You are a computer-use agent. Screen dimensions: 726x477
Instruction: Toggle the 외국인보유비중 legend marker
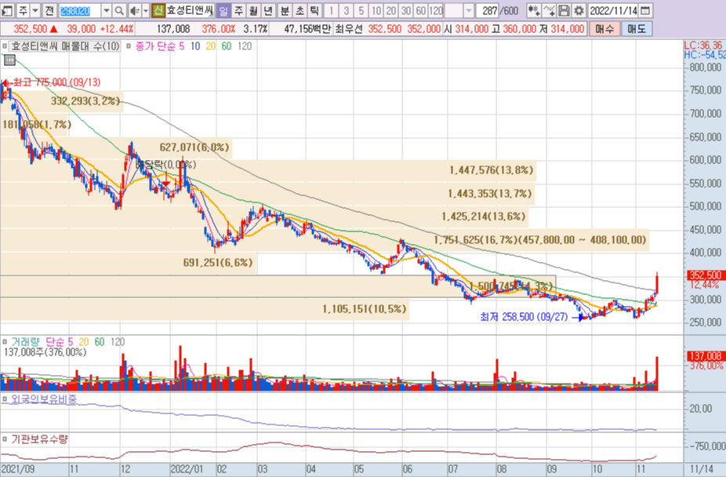[x=5, y=399]
